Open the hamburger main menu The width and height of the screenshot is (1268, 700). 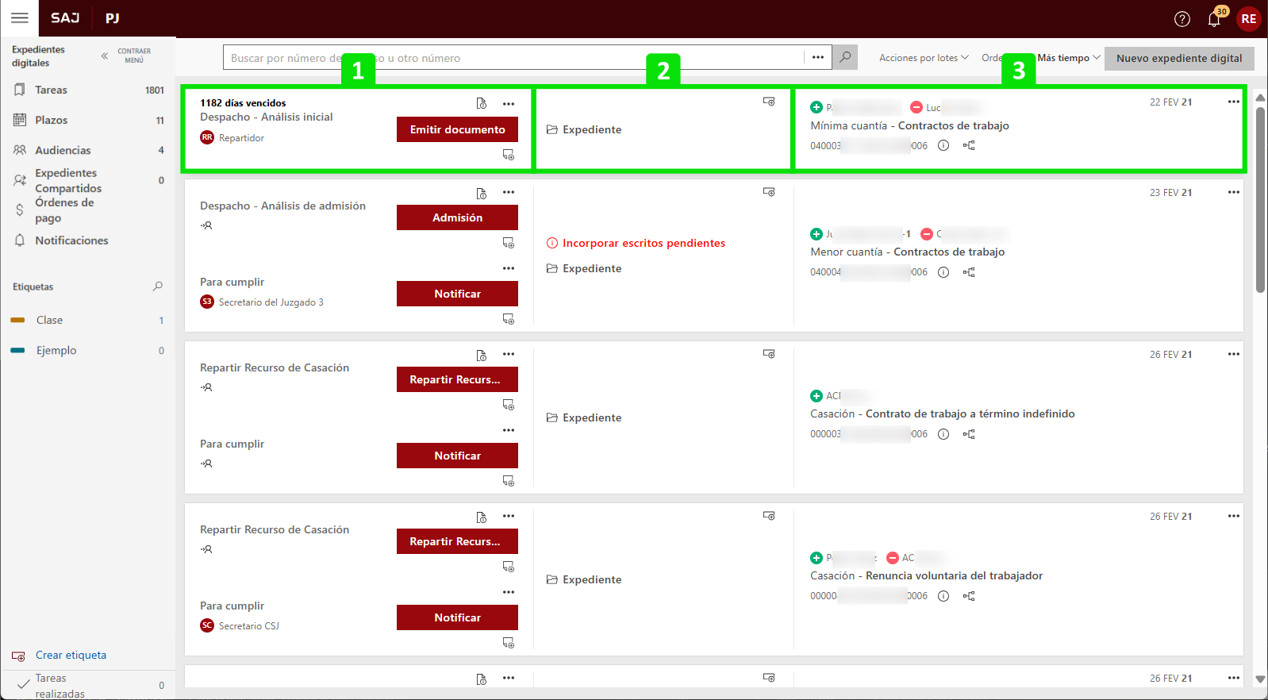[x=20, y=18]
